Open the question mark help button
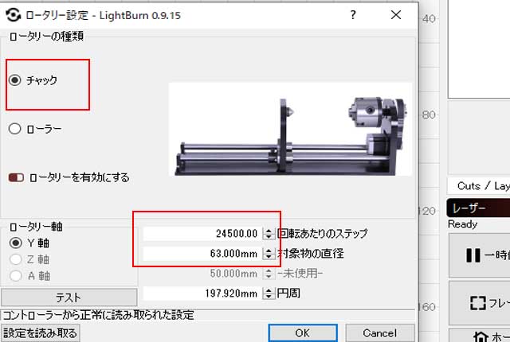The height and width of the screenshot is (342, 510). point(353,14)
